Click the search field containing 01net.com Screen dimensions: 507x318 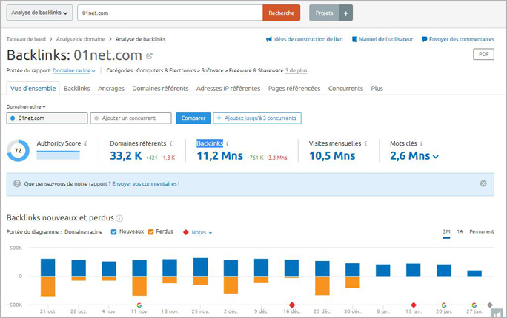point(170,13)
